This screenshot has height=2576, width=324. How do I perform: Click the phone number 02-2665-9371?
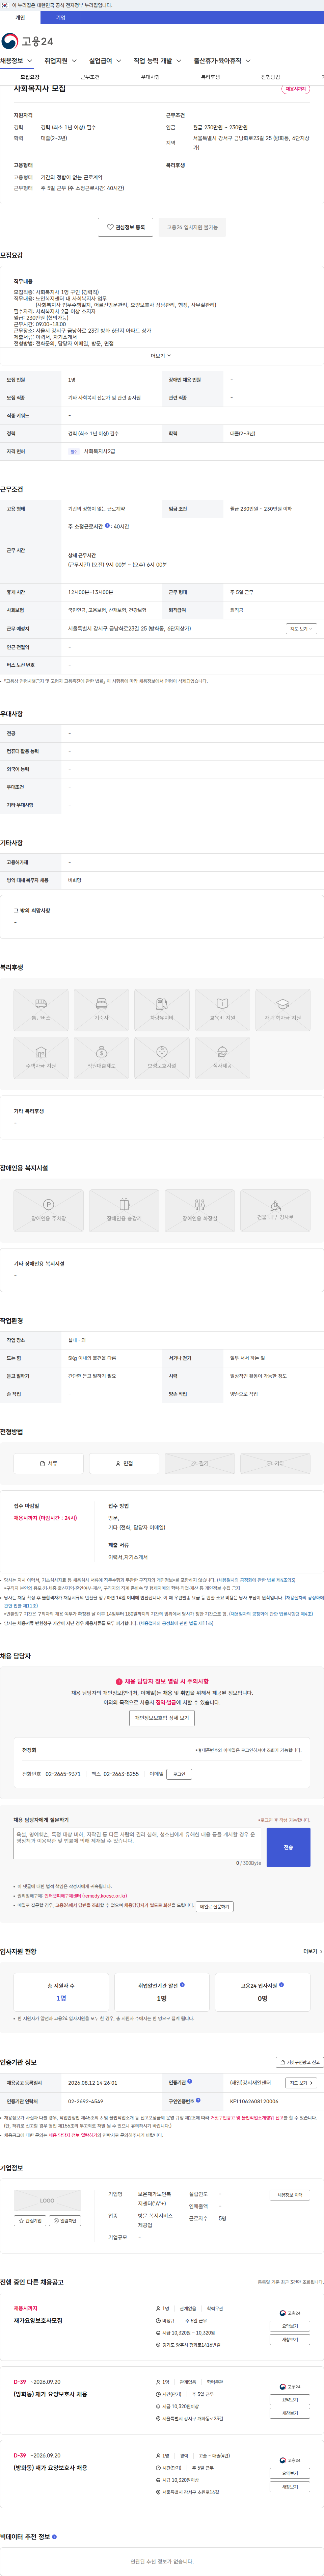[x=63, y=1774]
